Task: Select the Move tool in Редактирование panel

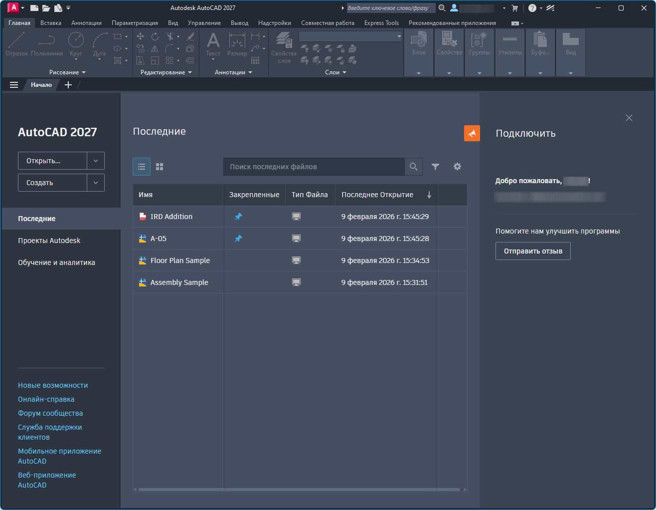Action: click(141, 36)
